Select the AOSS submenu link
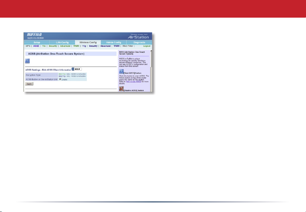Image resolution: width=306 pixels, height=212 pixels. pyautogui.click(x=36, y=46)
